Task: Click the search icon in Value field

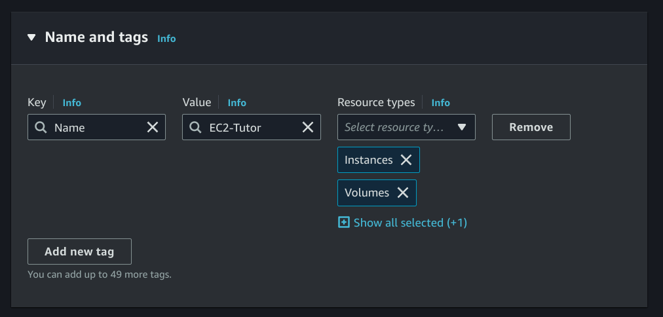Action: tap(195, 128)
